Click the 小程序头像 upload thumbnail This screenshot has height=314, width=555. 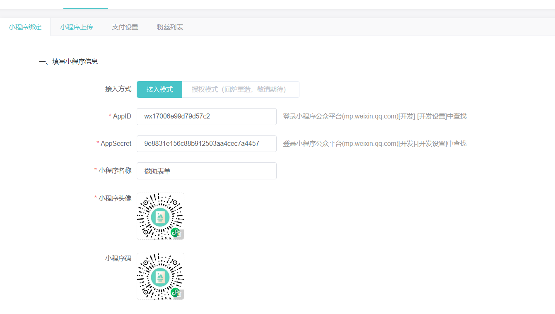pyautogui.click(x=160, y=216)
